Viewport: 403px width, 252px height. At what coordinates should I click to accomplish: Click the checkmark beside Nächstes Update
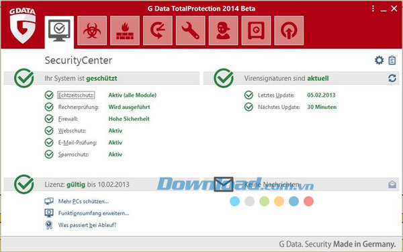pyautogui.click(x=249, y=107)
